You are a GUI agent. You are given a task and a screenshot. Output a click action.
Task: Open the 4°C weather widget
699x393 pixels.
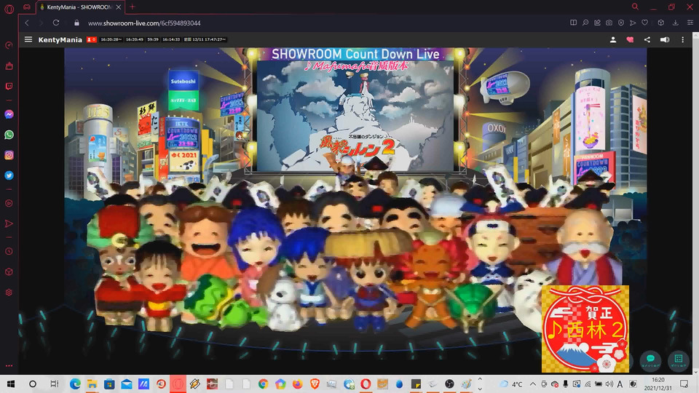pos(511,384)
